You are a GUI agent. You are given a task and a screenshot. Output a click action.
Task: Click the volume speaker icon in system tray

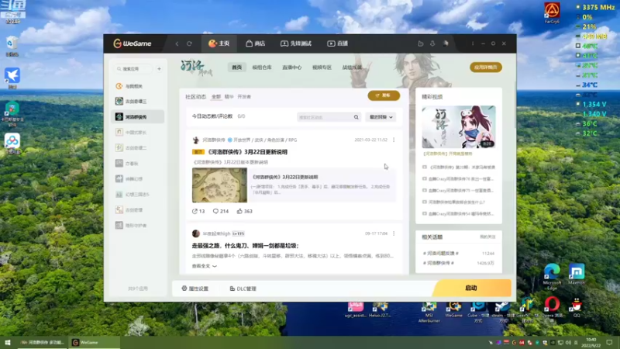click(x=568, y=342)
